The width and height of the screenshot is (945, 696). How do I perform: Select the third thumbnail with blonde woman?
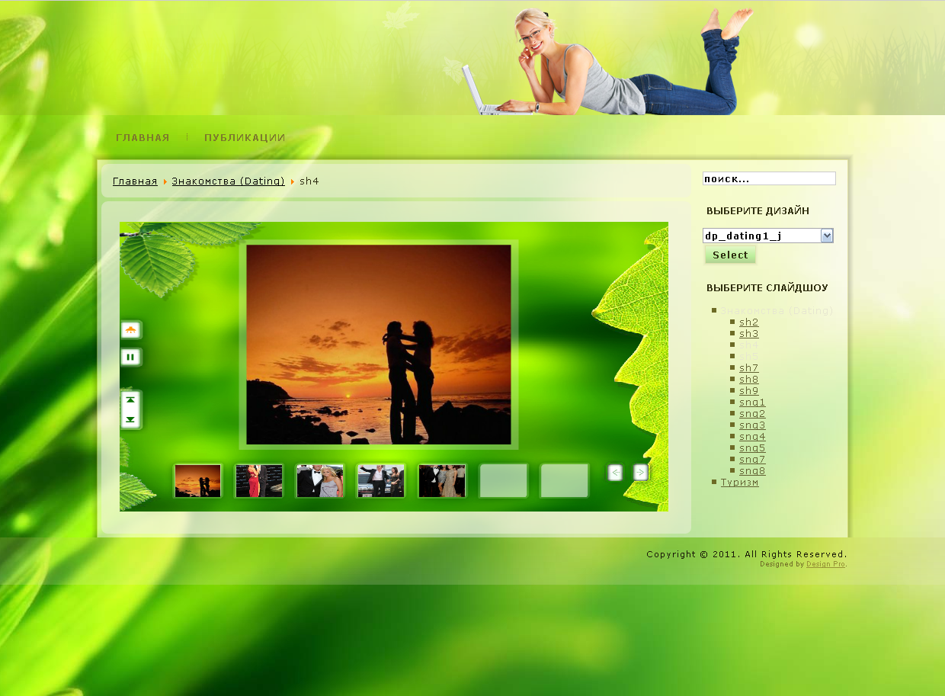[x=319, y=481]
